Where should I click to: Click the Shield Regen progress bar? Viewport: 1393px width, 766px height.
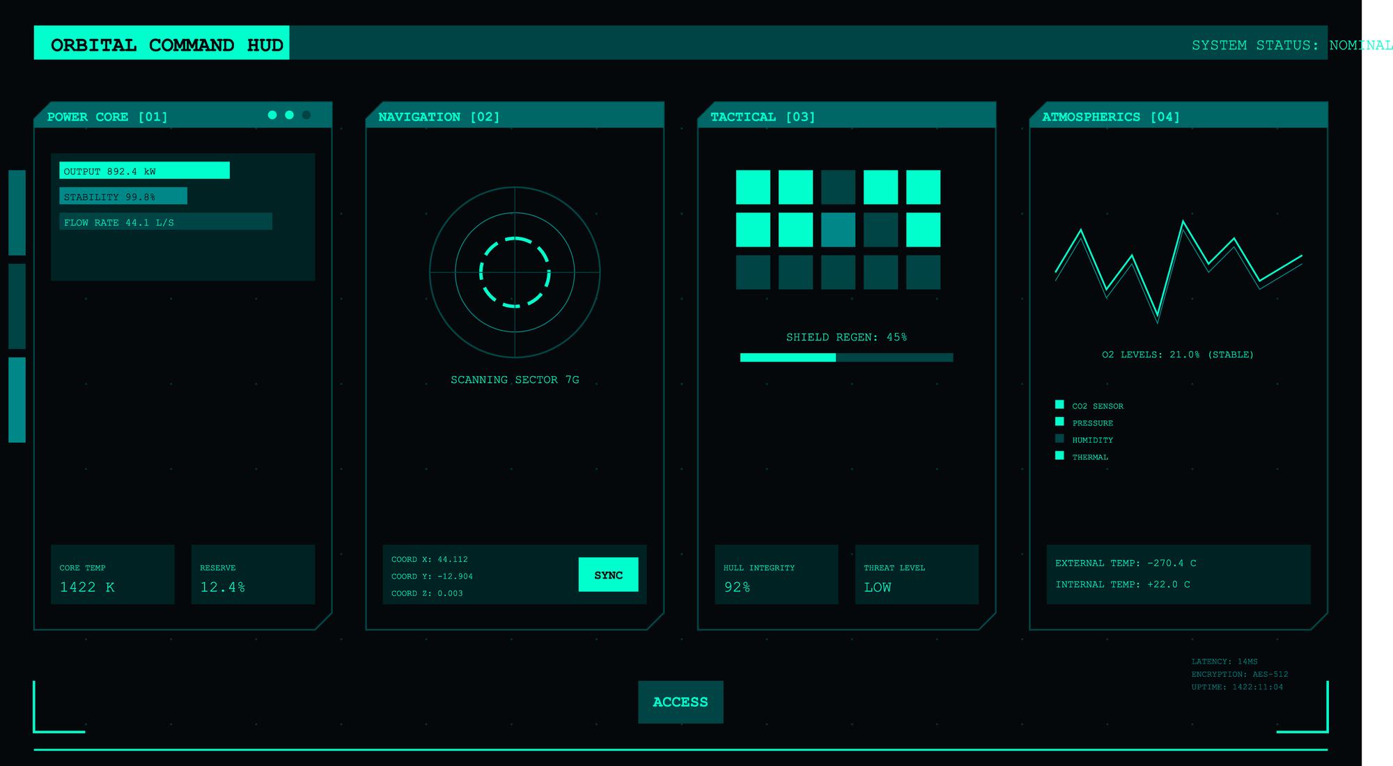point(846,357)
